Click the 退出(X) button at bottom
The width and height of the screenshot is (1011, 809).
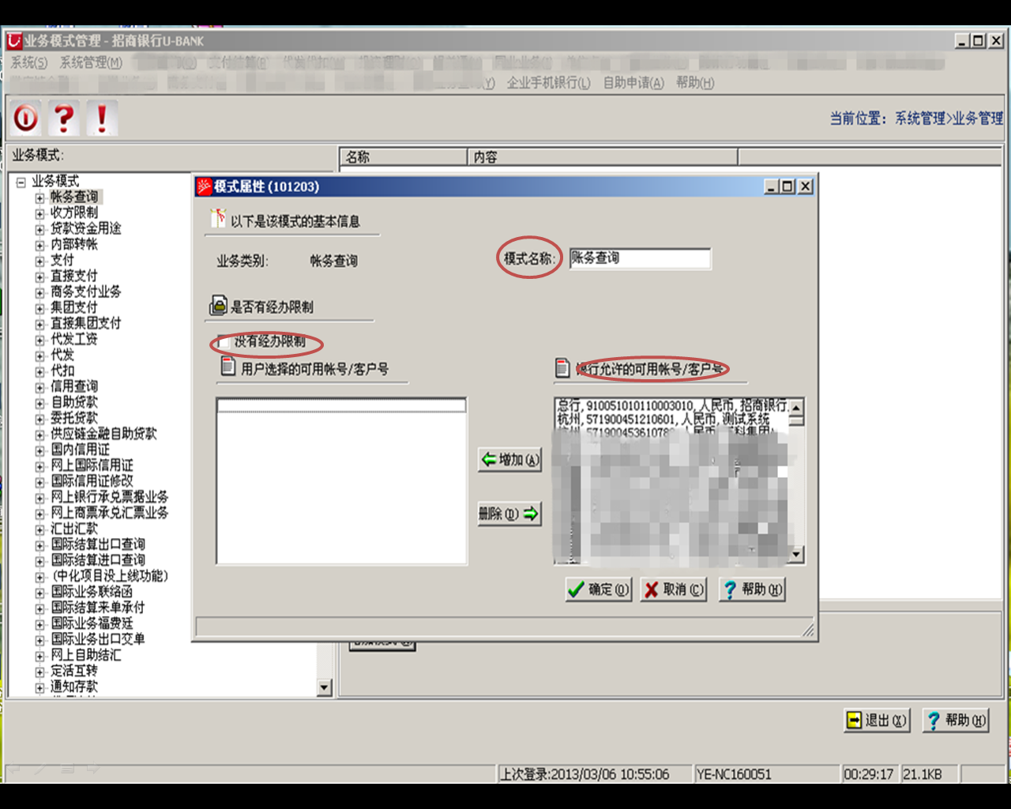coord(877,721)
